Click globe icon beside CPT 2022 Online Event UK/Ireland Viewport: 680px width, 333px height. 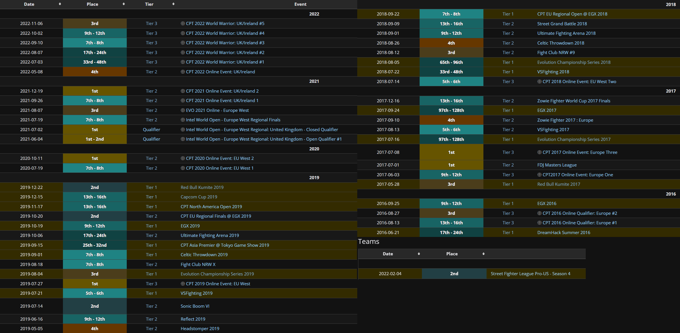(183, 72)
